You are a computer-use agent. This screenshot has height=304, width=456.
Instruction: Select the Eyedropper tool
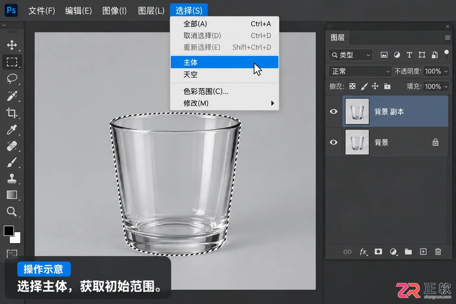point(12,130)
